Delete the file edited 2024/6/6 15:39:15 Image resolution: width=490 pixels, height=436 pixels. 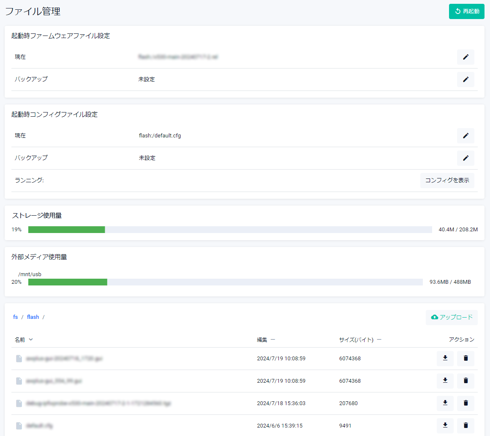[465, 426]
